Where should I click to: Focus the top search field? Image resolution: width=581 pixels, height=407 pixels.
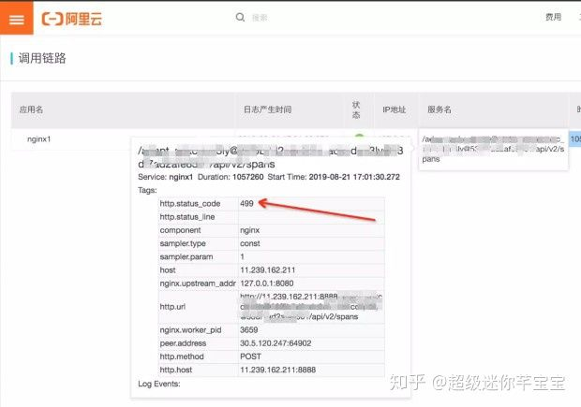260,18
